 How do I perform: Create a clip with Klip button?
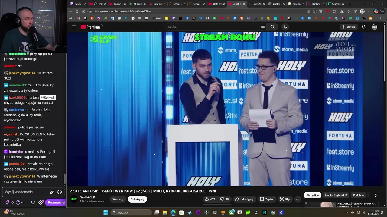tap(285, 199)
